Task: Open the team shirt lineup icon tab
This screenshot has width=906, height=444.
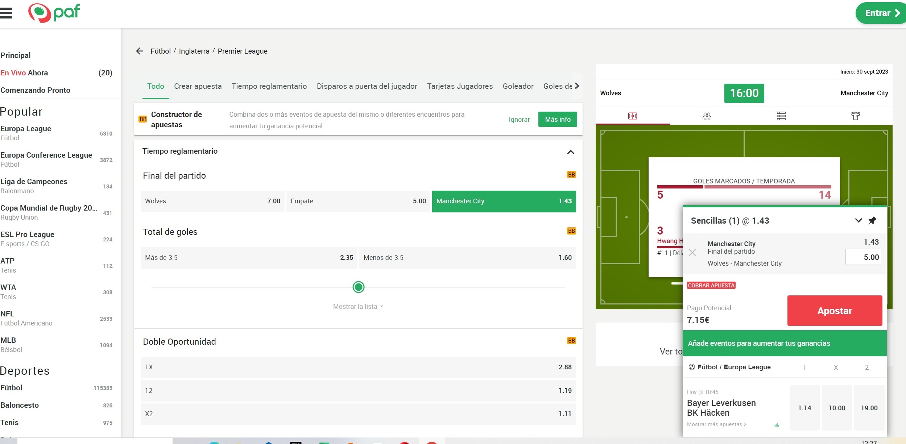Action: pos(856,116)
